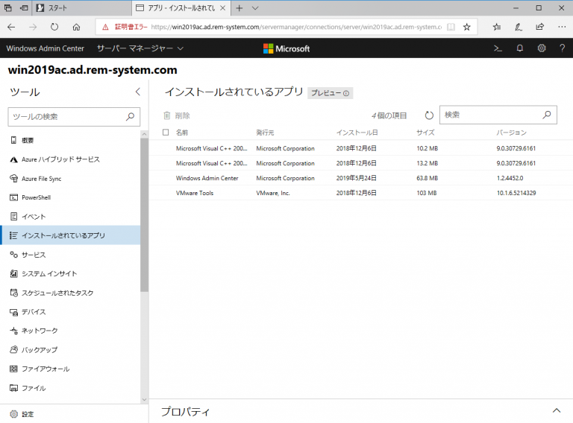This screenshot has height=423, width=573.
Task: Expand the プロパティ panel
Action: coord(556,410)
